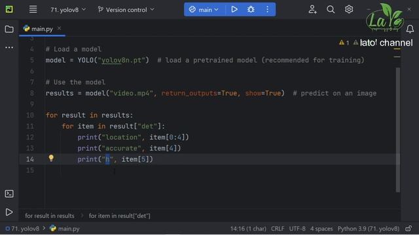419x235 pixels.
Task: Open the Terminal tool window
Action: coord(9,194)
